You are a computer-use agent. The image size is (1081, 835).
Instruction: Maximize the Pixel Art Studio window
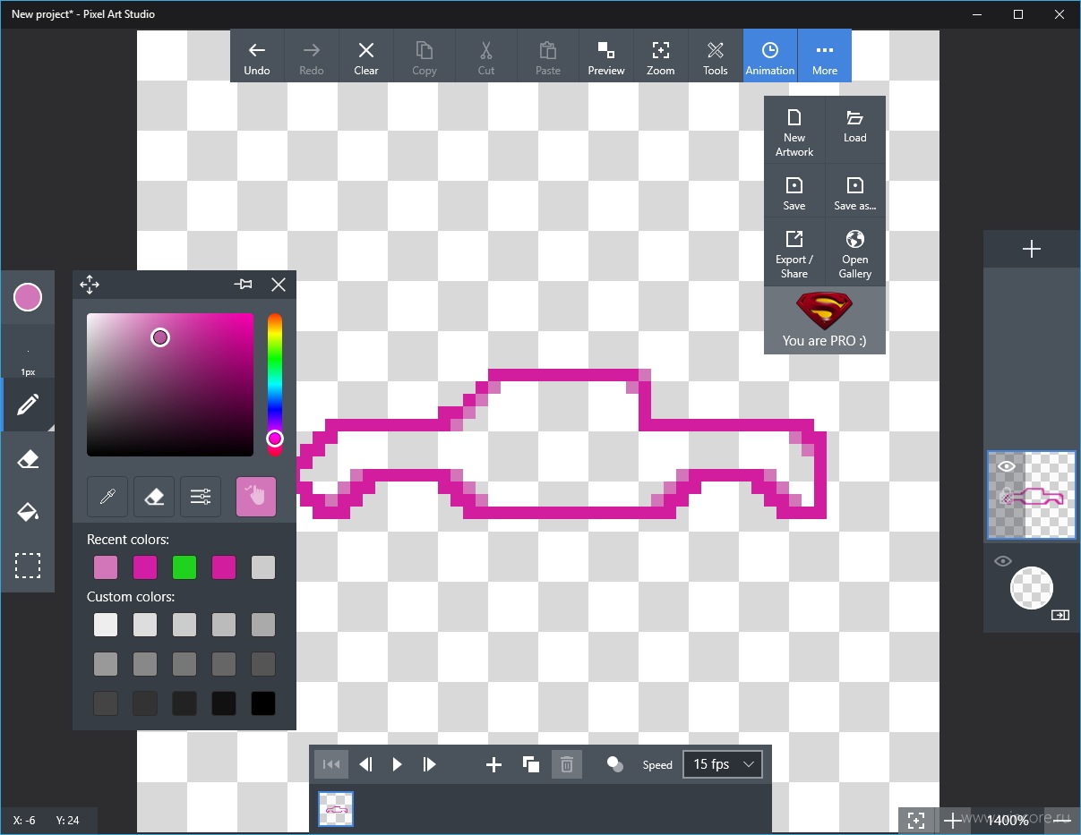pyautogui.click(x=1018, y=14)
